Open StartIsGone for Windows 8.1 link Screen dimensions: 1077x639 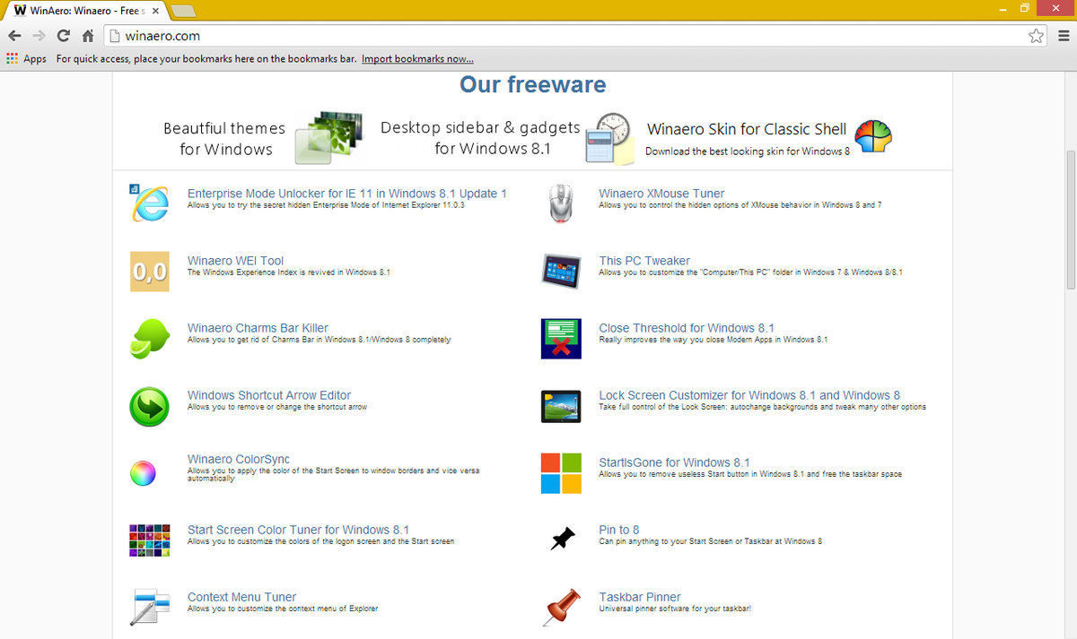tap(674, 462)
